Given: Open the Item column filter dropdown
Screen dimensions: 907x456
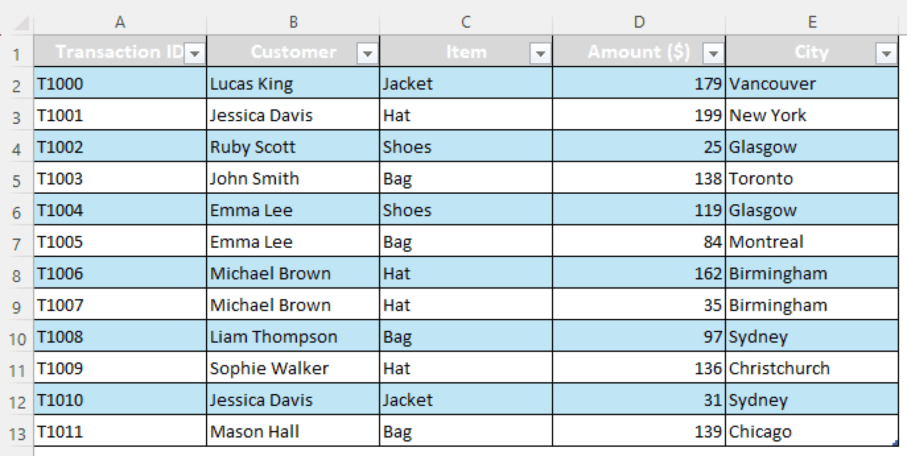Looking at the screenshot, I should (540, 52).
